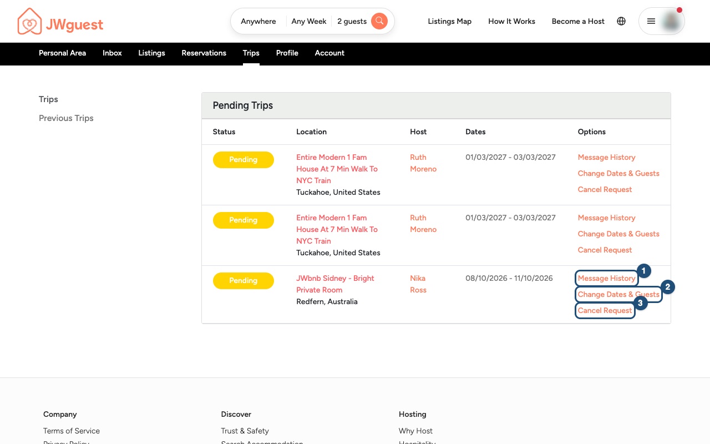Click the 08/10/2026 - 11/10/2026 dates

509,279
